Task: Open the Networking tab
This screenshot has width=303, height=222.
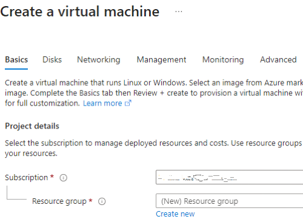Action: point(99,60)
